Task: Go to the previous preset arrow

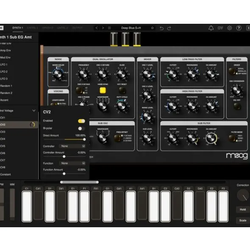Action: [97, 28]
